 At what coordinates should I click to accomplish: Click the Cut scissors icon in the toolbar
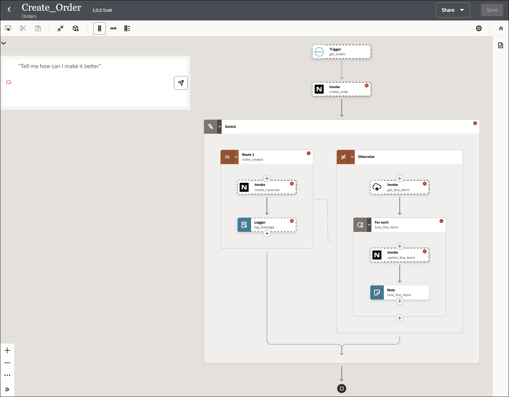click(23, 28)
